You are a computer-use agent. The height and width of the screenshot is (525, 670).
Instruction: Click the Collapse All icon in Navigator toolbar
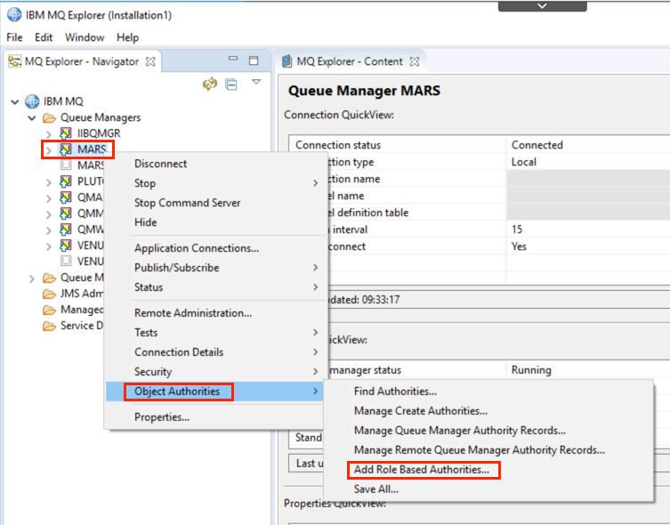click(x=231, y=85)
